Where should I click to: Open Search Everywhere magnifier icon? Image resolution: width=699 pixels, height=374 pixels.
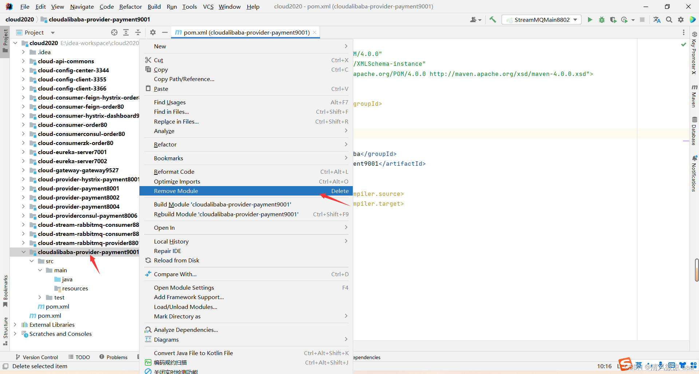tap(669, 20)
